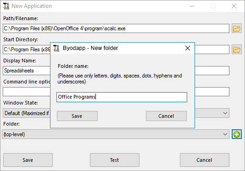Click the 'Path/Filename:' label
The width and height of the screenshot is (245, 171).
[21, 18]
